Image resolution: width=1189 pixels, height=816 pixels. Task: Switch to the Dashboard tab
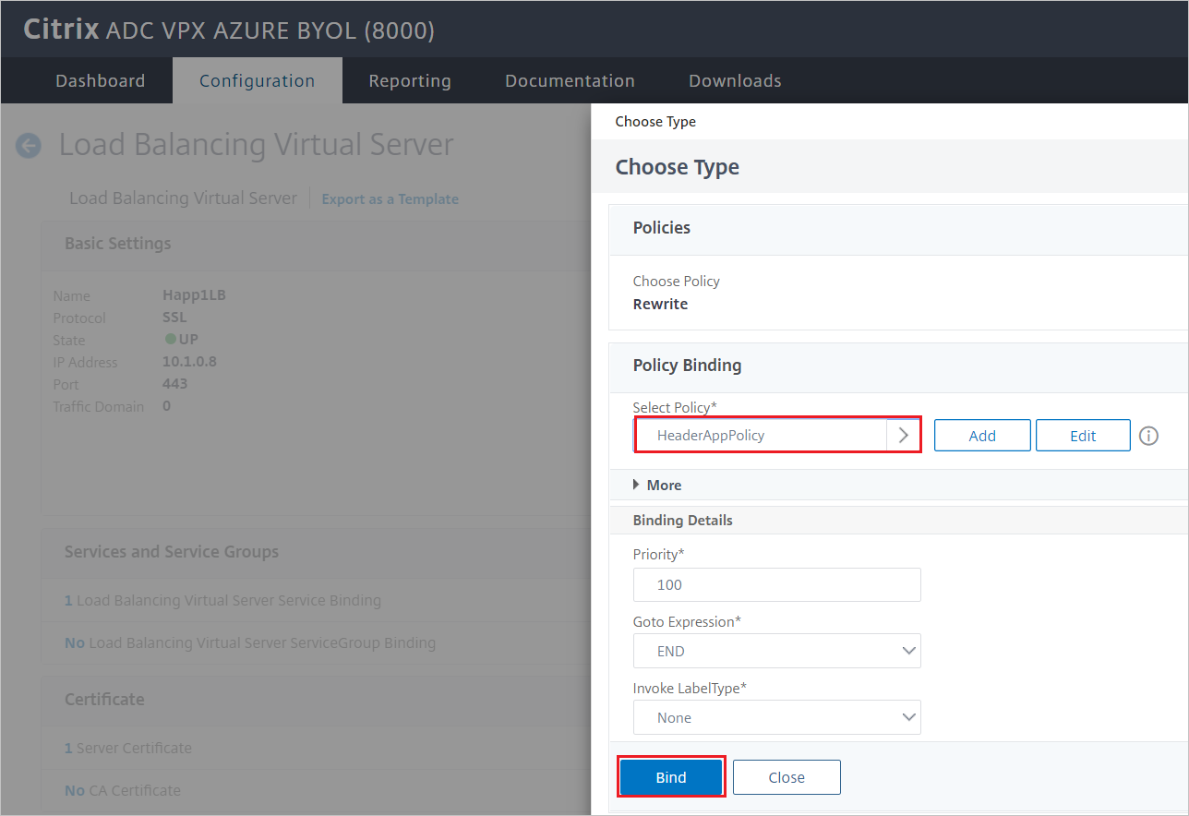click(100, 80)
